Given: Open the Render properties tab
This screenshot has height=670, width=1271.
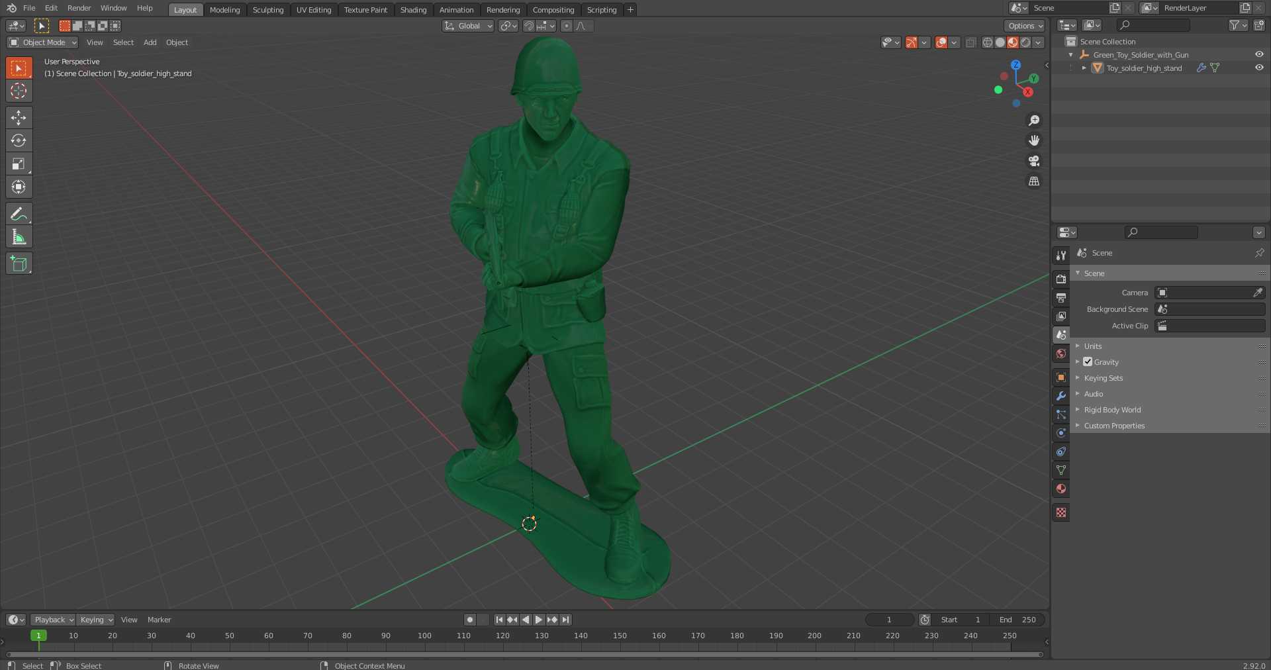Looking at the screenshot, I should tap(1061, 279).
